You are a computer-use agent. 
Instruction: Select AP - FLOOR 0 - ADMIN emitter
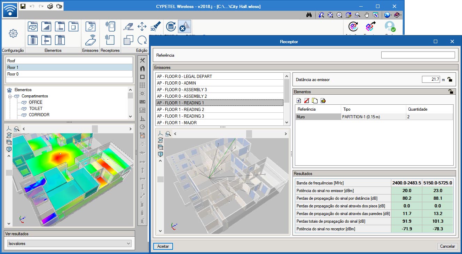click(x=219, y=83)
